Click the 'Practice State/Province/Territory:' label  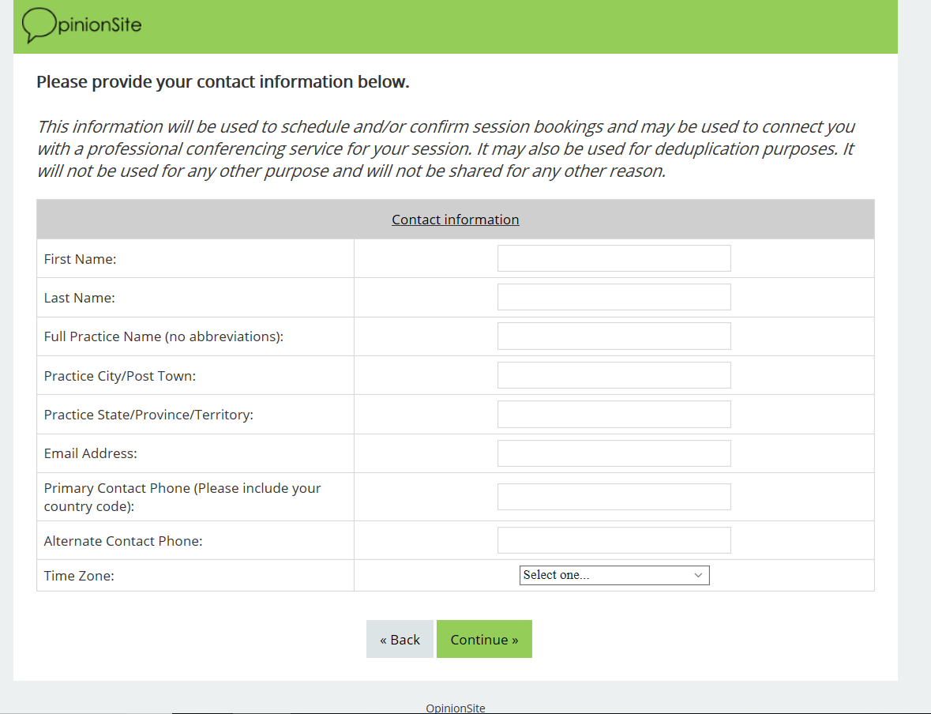click(x=148, y=415)
